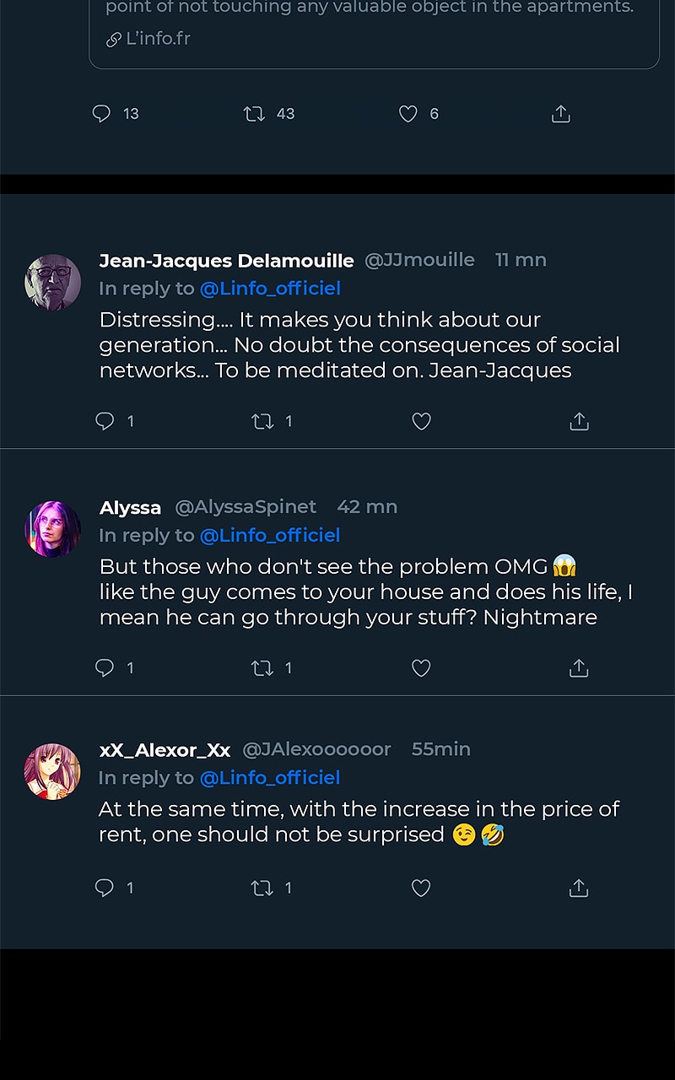Reply to Alyssa's comment
This screenshot has height=1080, width=675.
click(x=105, y=668)
